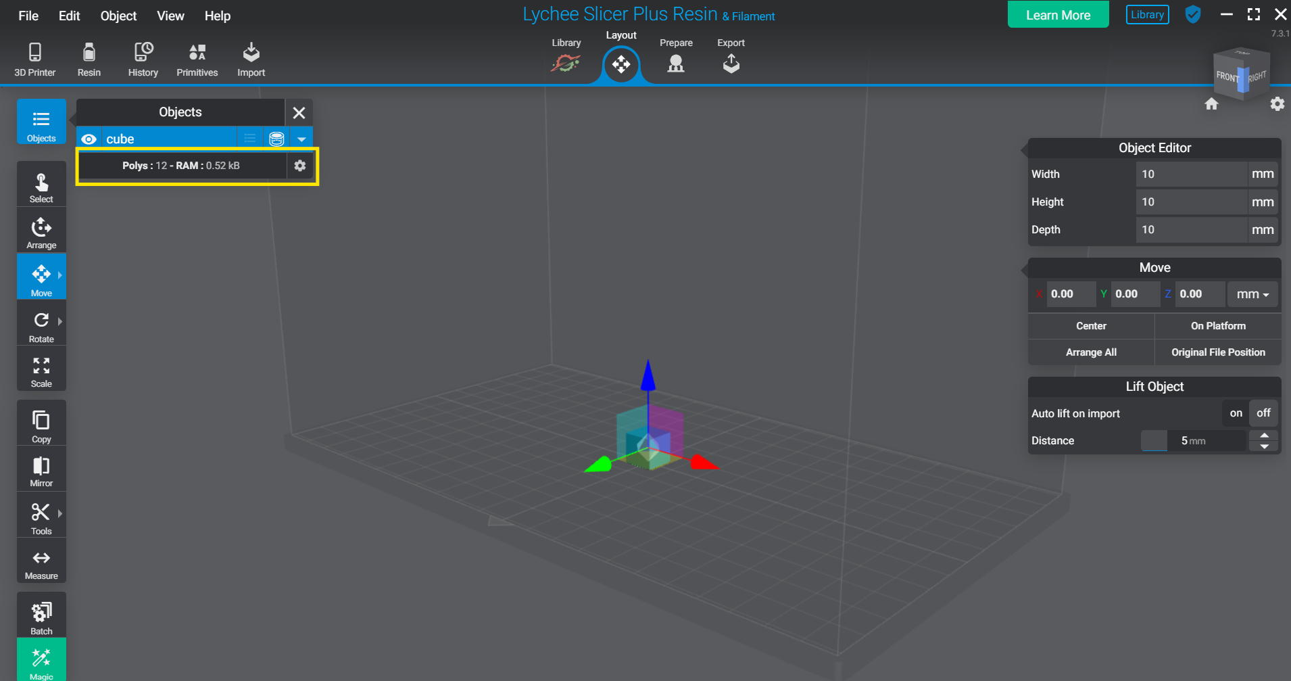Screen dimensions: 1291x681
Task: Activate the Scale tool
Action: point(41,369)
